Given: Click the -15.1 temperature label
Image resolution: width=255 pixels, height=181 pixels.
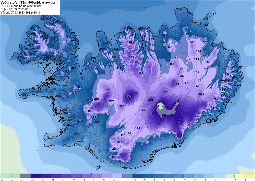Looking at the screenshot, I should click(180, 69).
